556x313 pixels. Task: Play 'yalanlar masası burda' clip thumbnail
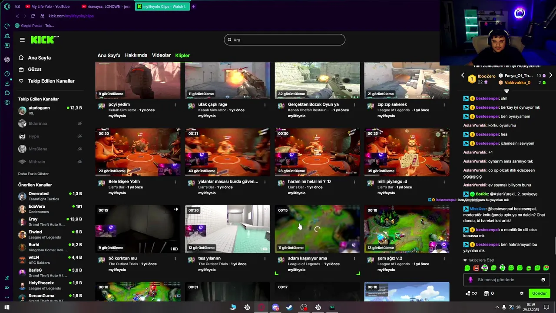[227, 152]
